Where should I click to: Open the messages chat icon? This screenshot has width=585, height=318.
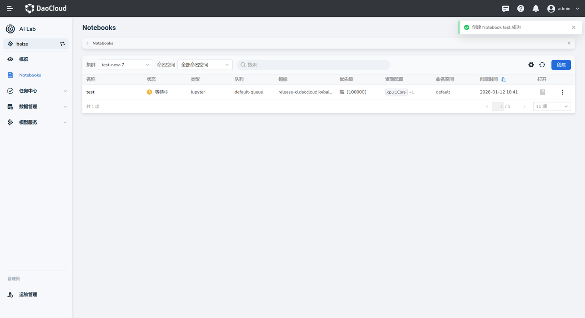pyautogui.click(x=505, y=9)
